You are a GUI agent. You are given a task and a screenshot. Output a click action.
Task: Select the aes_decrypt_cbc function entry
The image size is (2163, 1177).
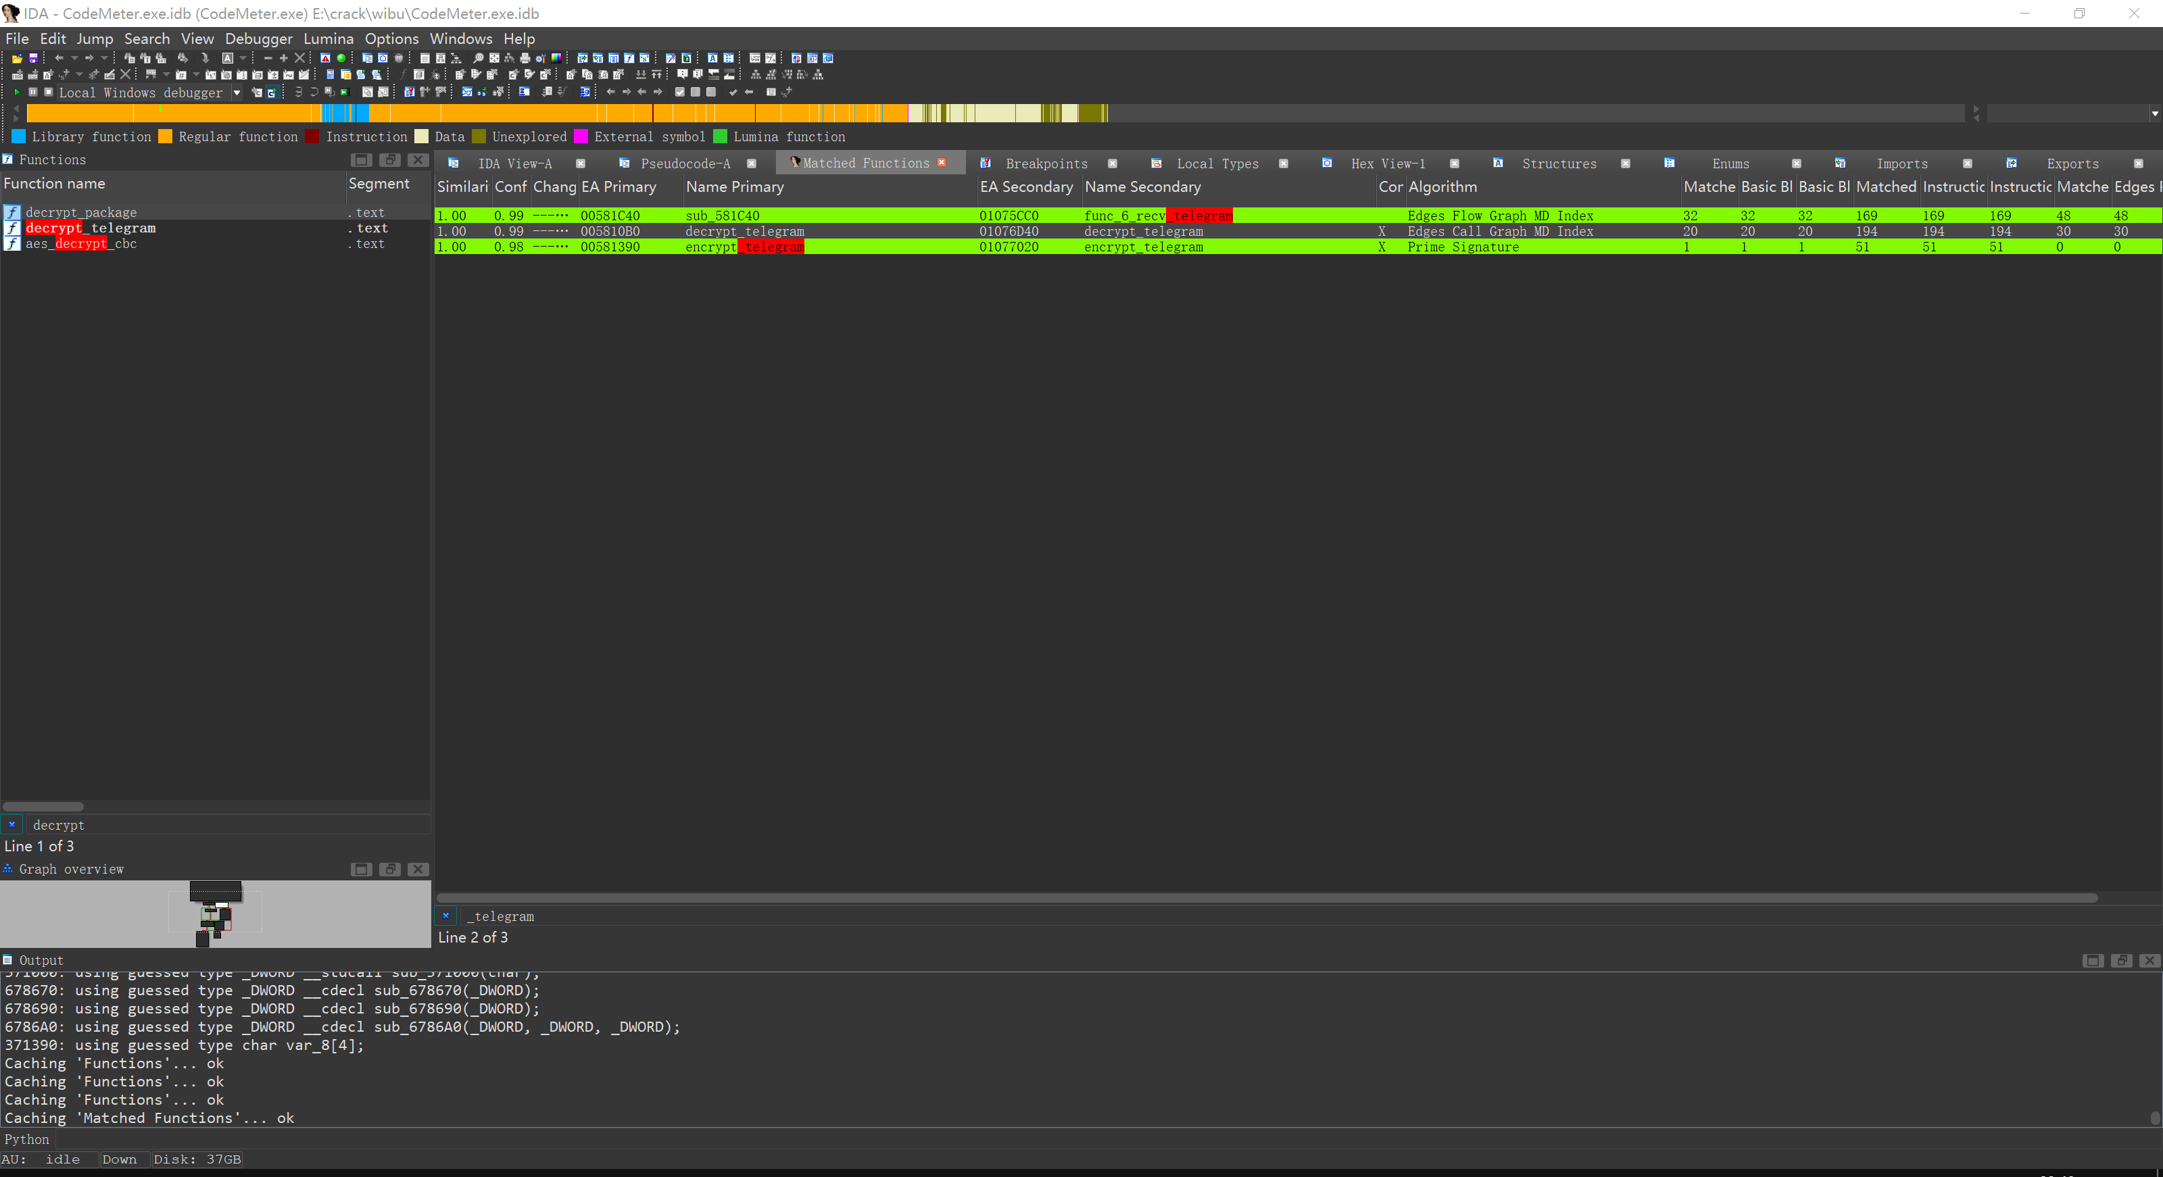tap(80, 245)
